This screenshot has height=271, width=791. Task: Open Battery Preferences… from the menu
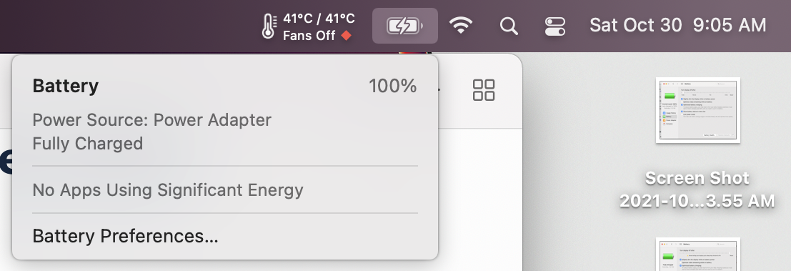[x=125, y=236]
